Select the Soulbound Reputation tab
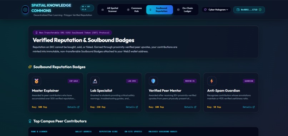 [159, 10]
